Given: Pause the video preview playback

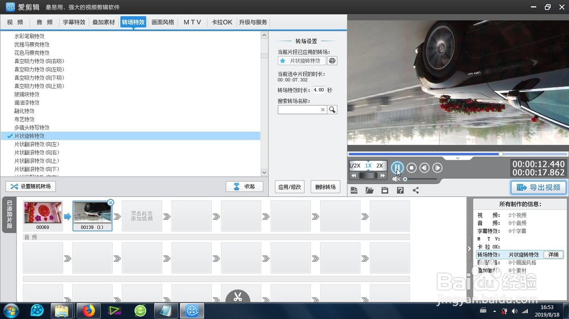Looking at the screenshot, I should (x=397, y=167).
